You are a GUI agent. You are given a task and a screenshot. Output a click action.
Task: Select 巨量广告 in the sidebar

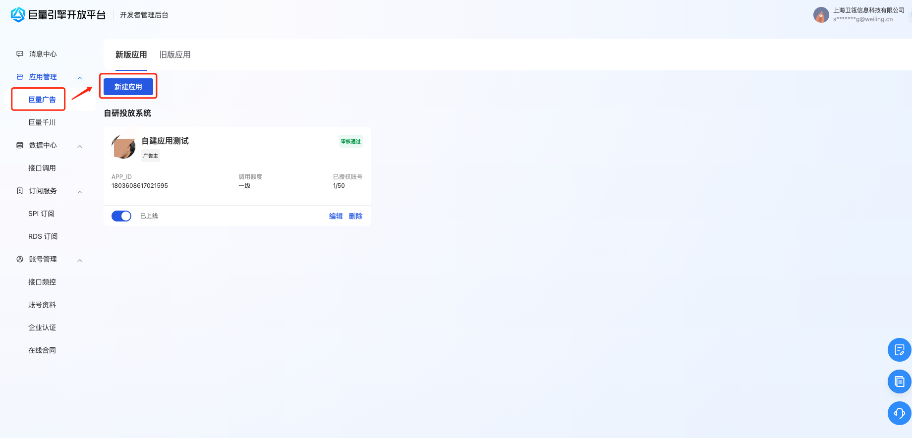click(42, 100)
